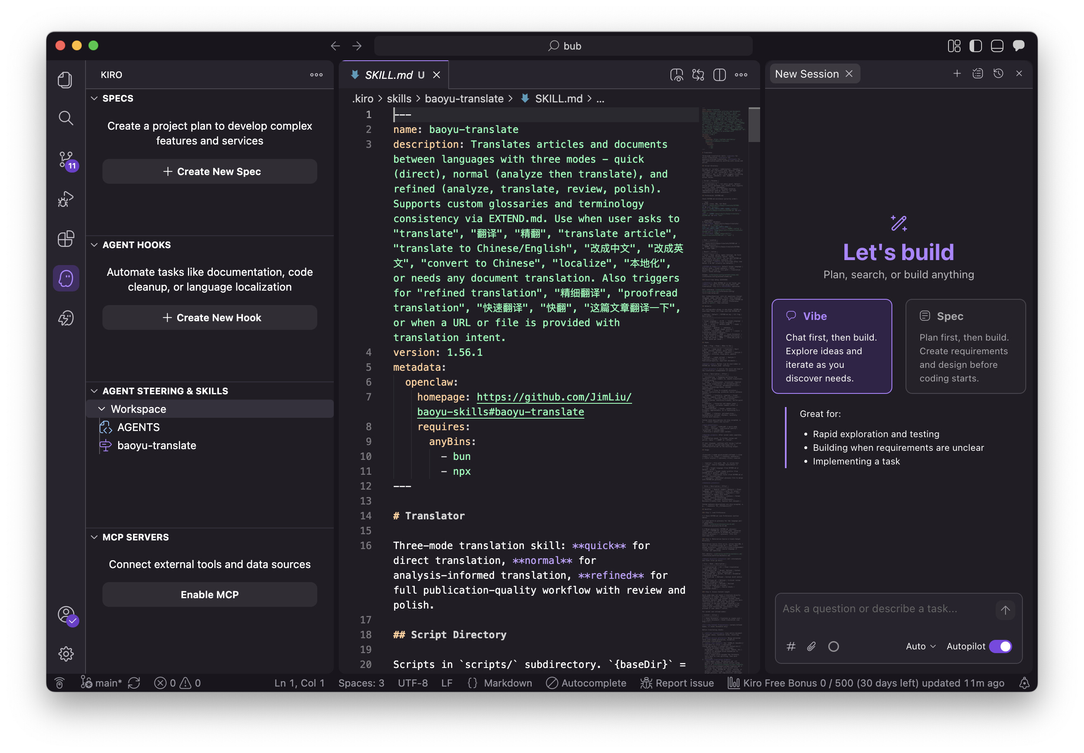
Task: Click skills in the breadcrumb path
Action: pyautogui.click(x=399, y=99)
